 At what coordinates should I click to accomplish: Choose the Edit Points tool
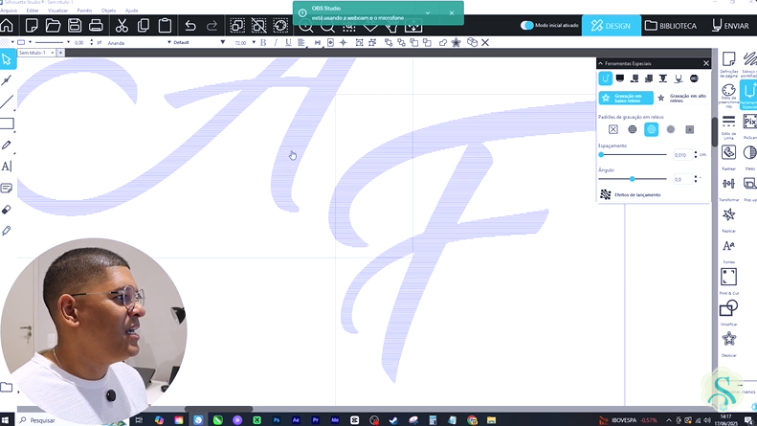tap(7, 80)
